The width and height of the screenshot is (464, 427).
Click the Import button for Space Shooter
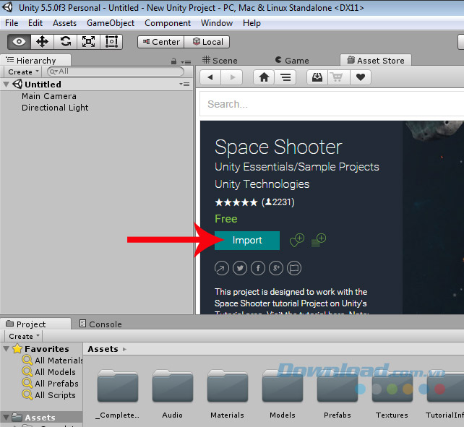[x=247, y=241]
